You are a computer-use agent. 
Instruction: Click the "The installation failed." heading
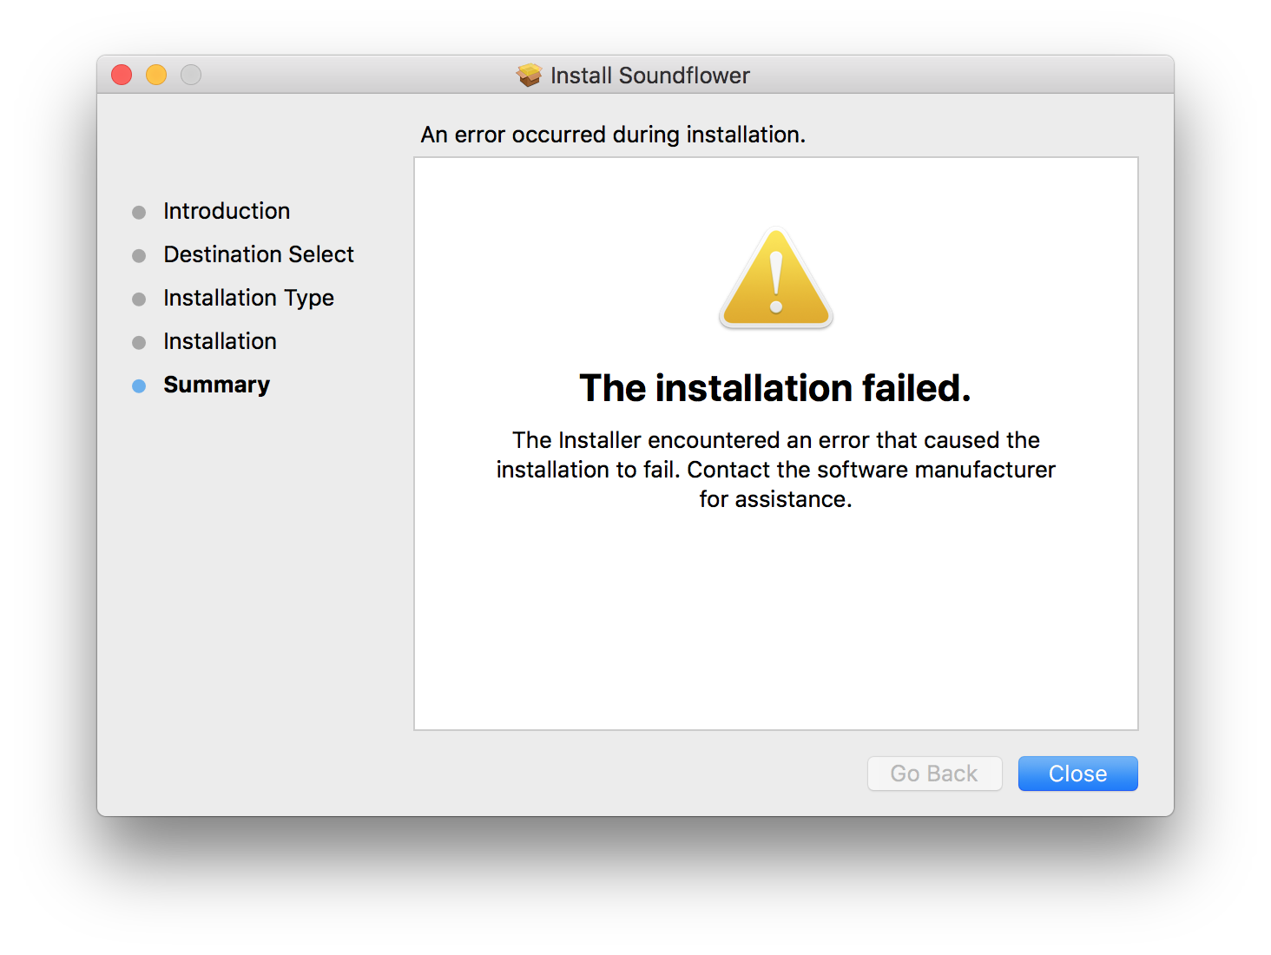tap(775, 388)
